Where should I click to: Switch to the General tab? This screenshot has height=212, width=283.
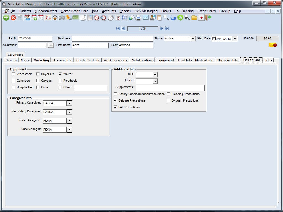[x=11, y=60]
